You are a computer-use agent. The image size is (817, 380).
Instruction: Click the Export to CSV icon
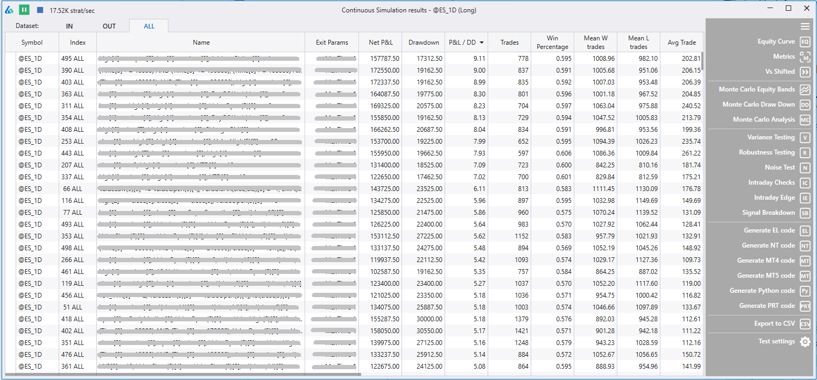coord(805,324)
